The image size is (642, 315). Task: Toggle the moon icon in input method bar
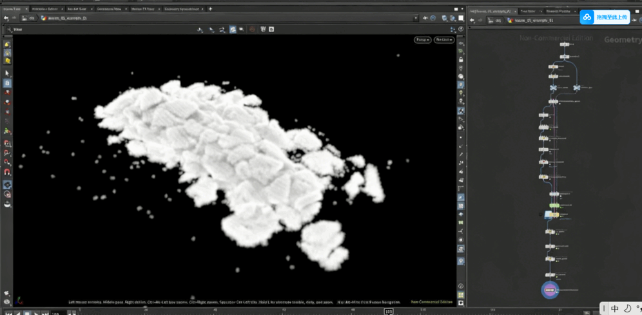tap(627, 309)
